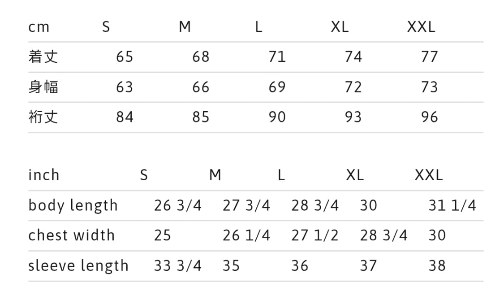The image size is (504, 300).
Task: Click the "chest width" row label
Action: coord(72,235)
